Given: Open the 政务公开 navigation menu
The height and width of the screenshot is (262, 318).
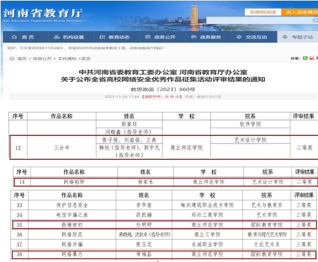Looking at the screenshot, I should pyautogui.click(x=163, y=37).
